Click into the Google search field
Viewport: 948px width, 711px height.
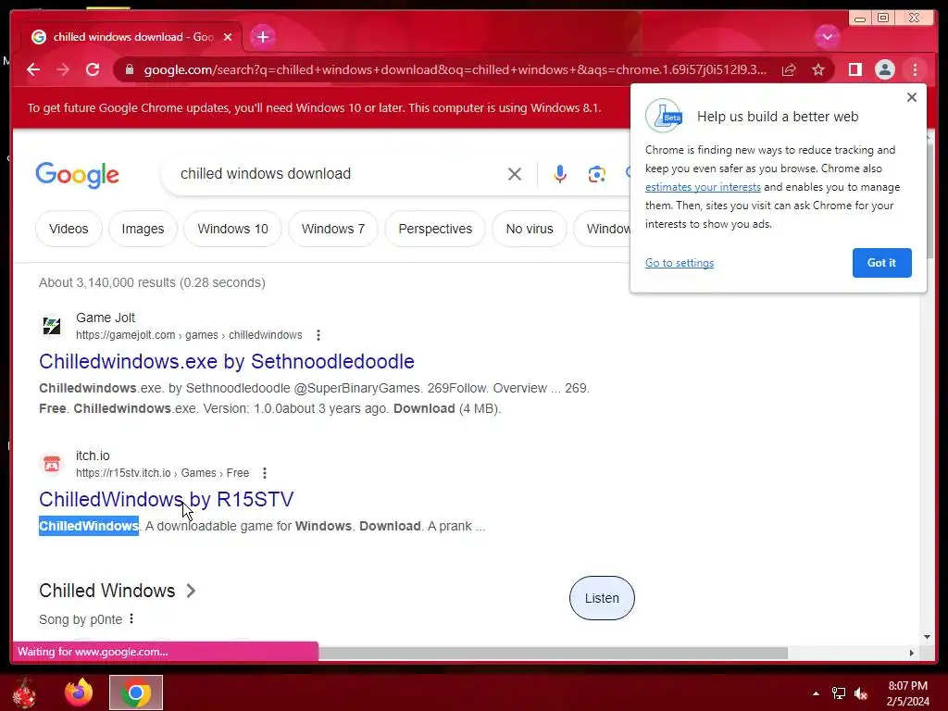(339, 174)
